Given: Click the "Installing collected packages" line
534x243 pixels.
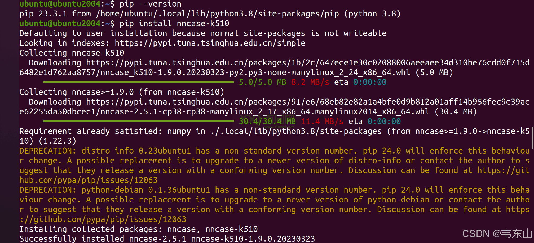Looking at the screenshot, I should (138, 229).
